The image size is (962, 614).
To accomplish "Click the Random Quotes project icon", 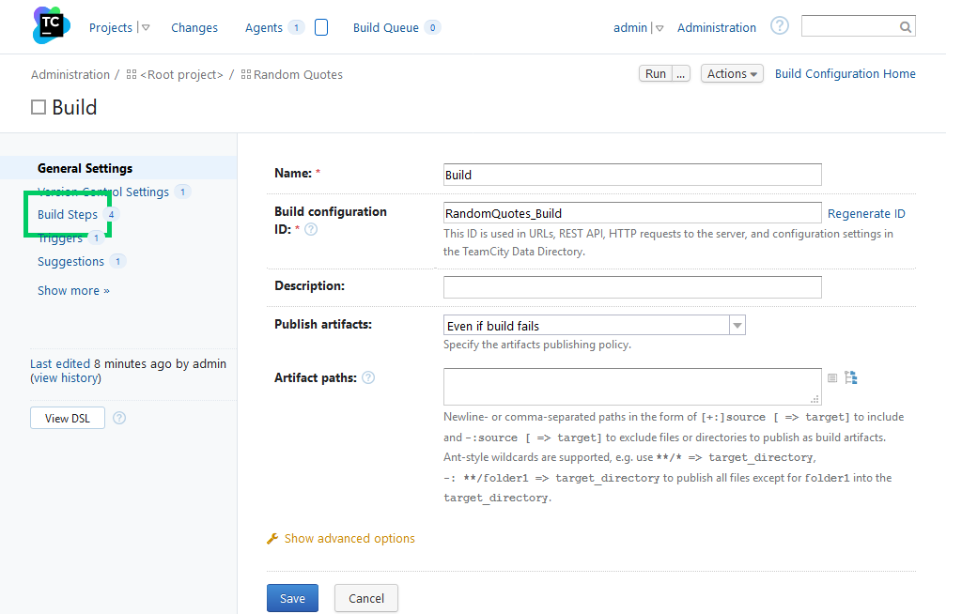I will [246, 74].
